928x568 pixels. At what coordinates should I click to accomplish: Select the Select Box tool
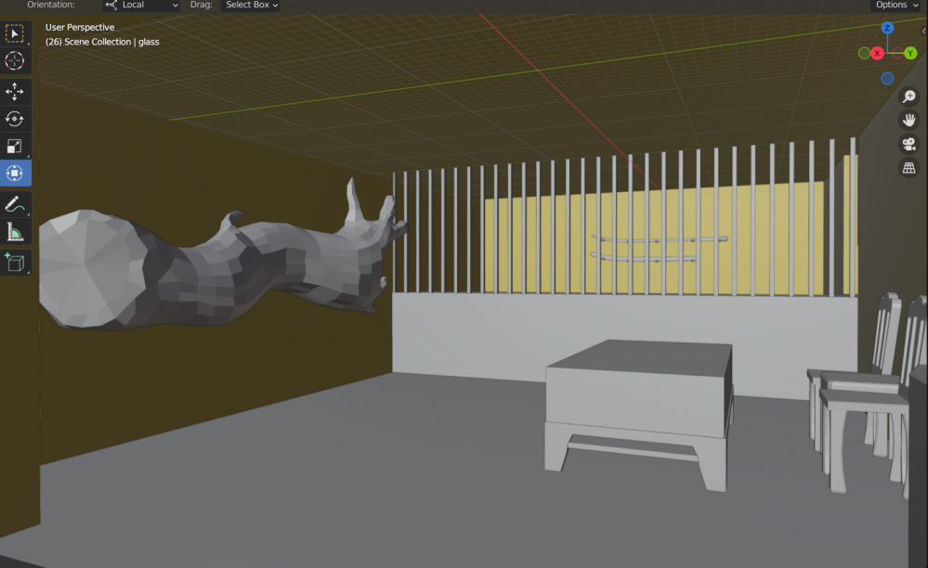pos(15,33)
